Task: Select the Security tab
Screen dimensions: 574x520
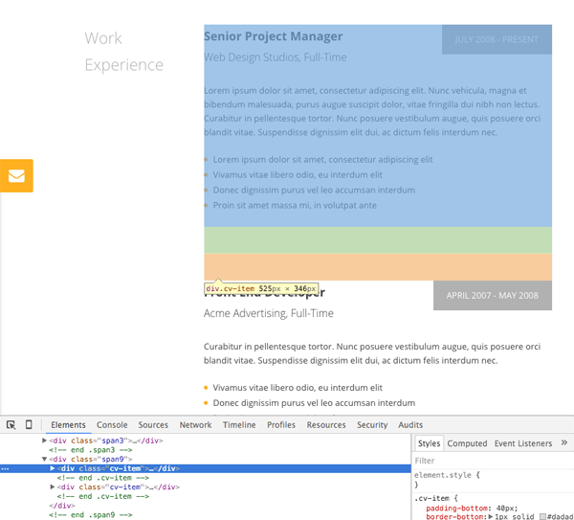Action: point(372,425)
